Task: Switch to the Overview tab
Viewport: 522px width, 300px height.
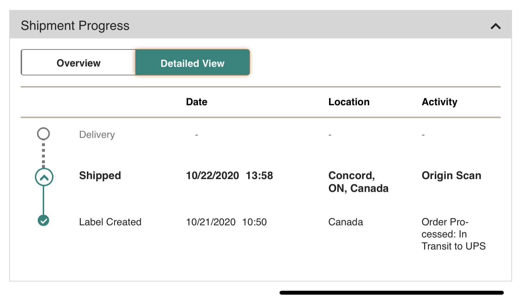Action: [x=78, y=63]
